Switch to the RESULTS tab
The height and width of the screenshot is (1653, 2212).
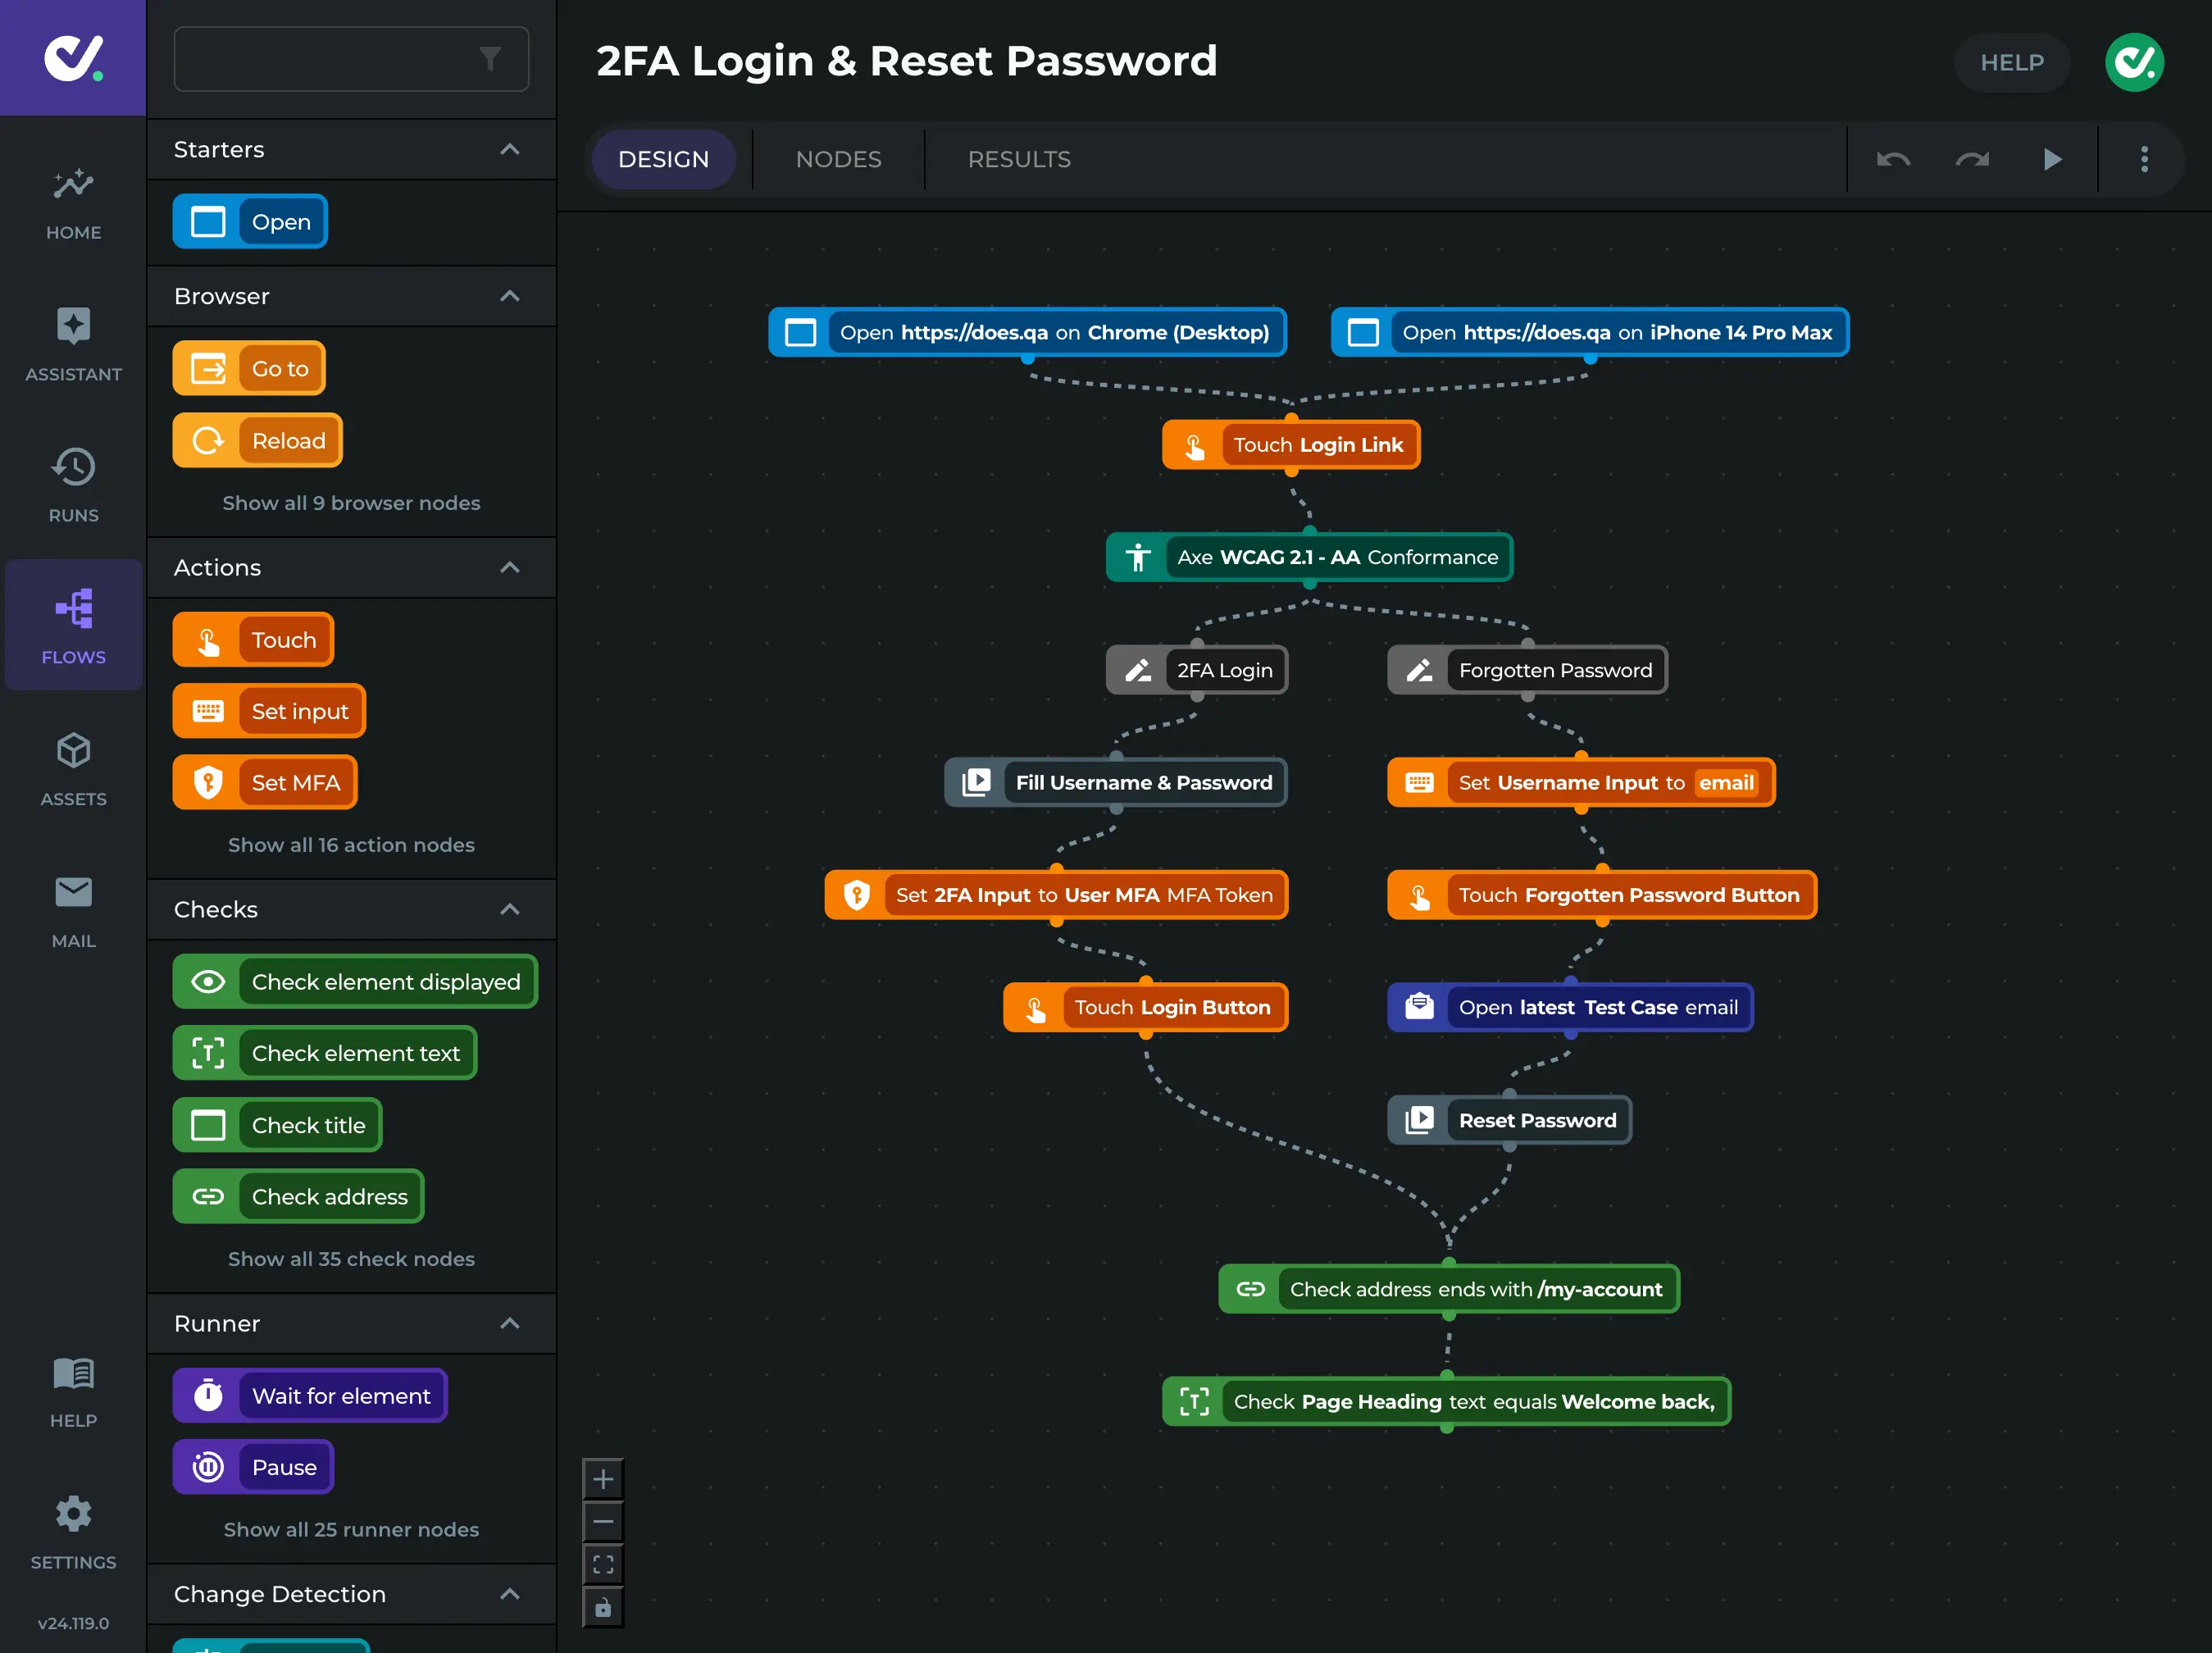[1018, 159]
